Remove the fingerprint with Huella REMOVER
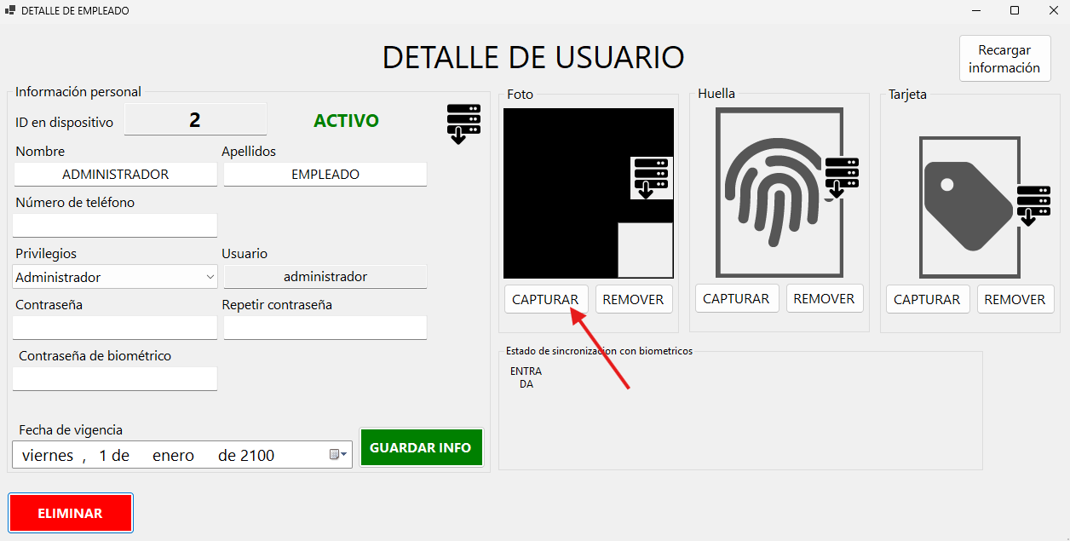The height and width of the screenshot is (541, 1070). pyautogui.click(x=825, y=299)
